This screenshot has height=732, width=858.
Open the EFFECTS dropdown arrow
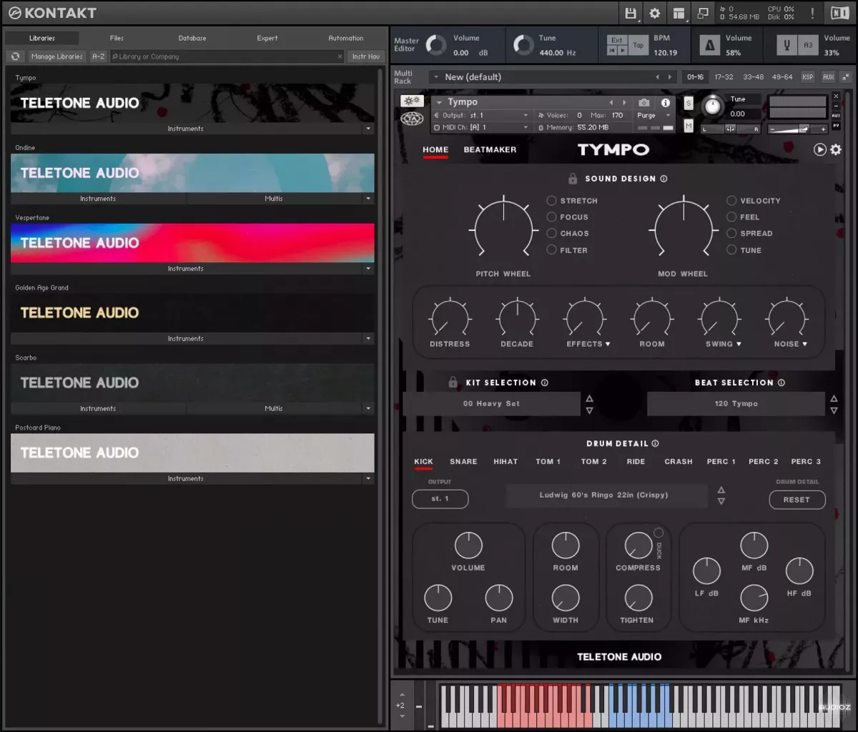point(608,345)
